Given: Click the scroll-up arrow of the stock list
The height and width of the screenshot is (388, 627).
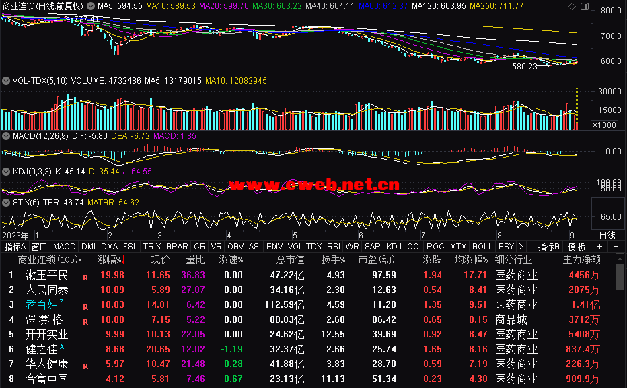Looking at the screenshot, I should pos(620,258).
